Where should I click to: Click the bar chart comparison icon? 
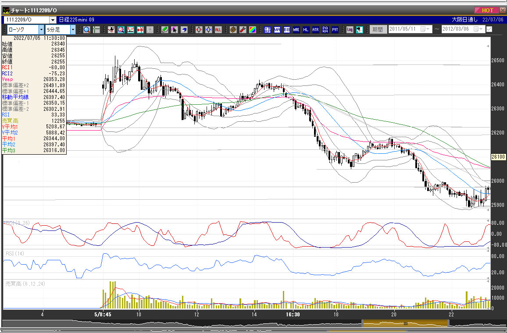(131, 30)
